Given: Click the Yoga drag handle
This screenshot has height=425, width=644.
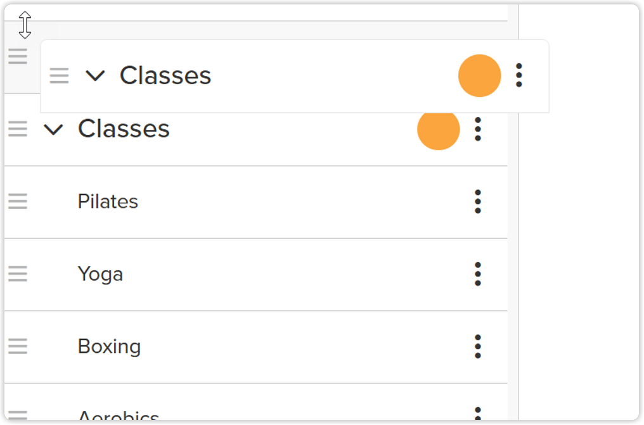Looking at the screenshot, I should pos(18,274).
